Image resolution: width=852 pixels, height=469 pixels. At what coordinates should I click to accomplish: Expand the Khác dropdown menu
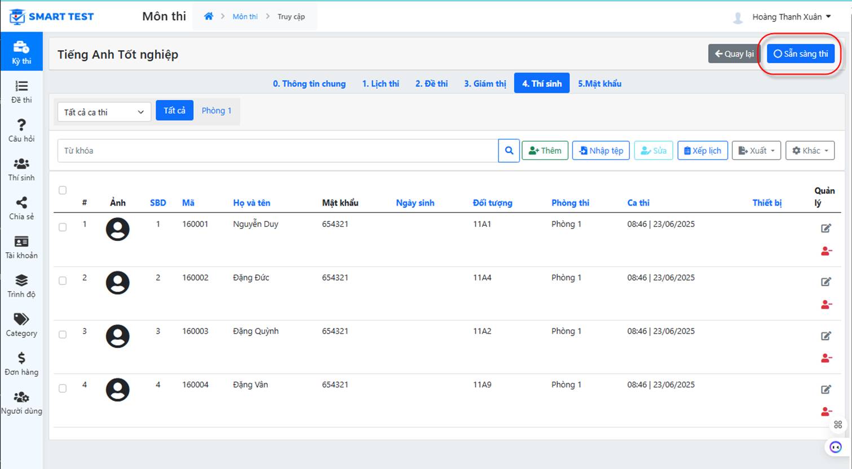[810, 151]
